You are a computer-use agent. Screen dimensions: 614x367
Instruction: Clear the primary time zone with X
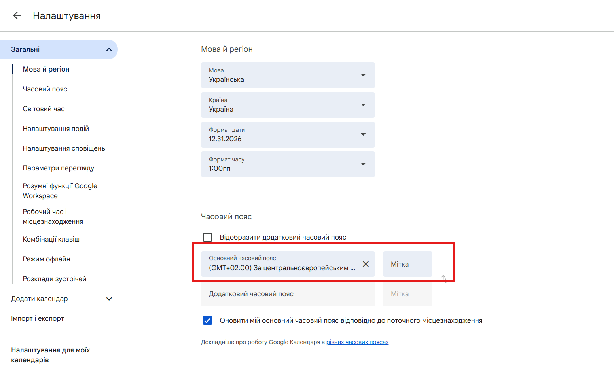(x=366, y=264)
